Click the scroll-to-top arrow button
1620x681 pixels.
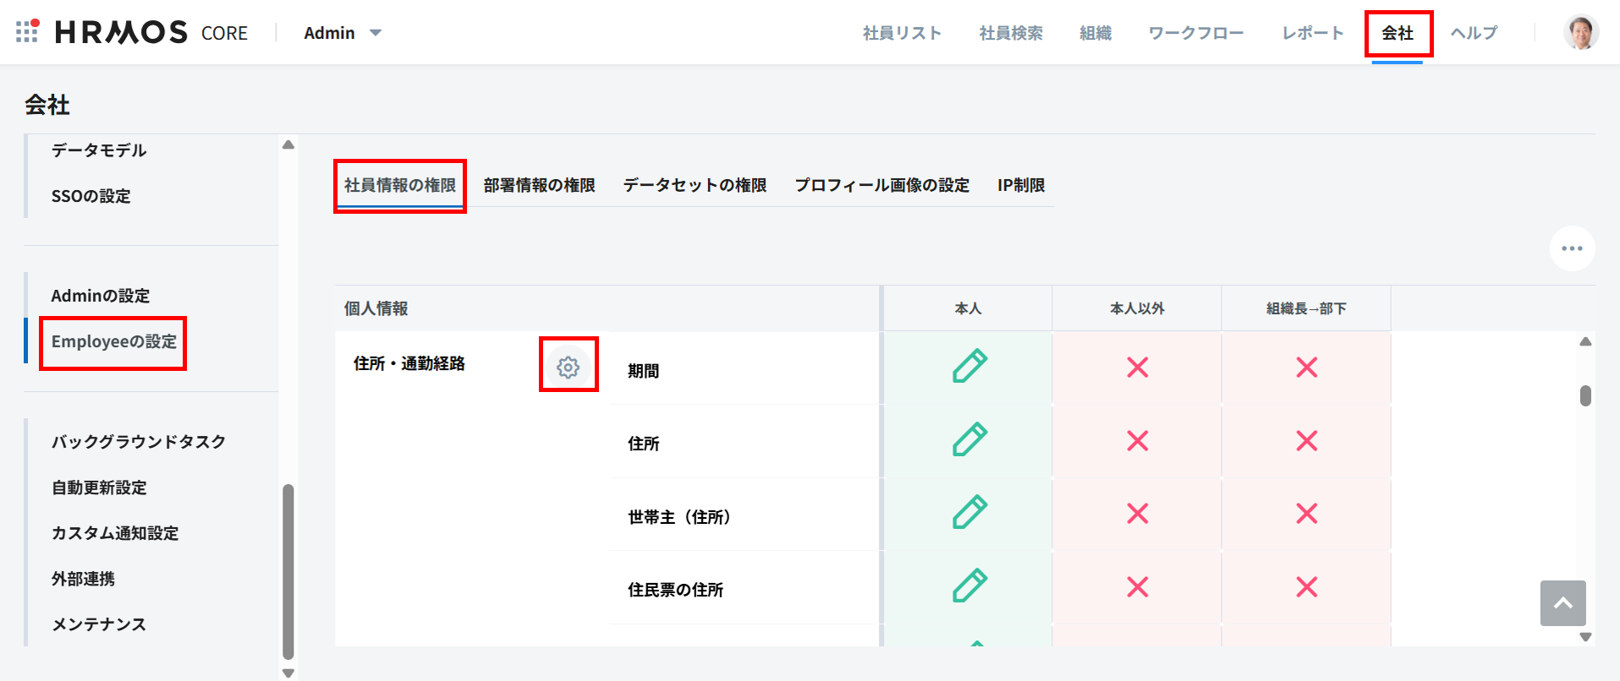tap(1562, 602)
